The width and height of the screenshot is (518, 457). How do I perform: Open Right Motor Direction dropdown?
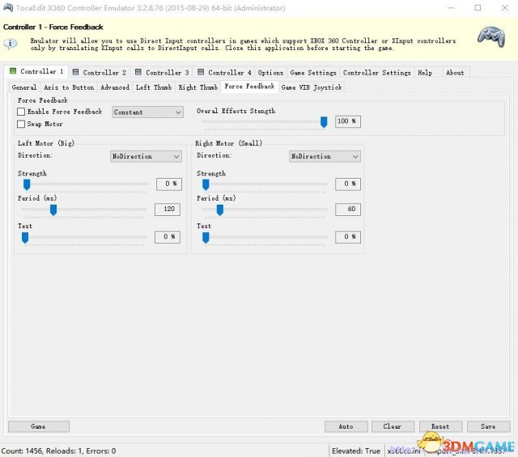click(x=325, y=156)
